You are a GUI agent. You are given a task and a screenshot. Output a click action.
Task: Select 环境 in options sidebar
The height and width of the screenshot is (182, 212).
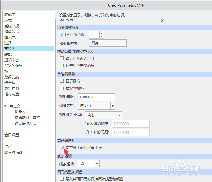click(x=8, y=20)
